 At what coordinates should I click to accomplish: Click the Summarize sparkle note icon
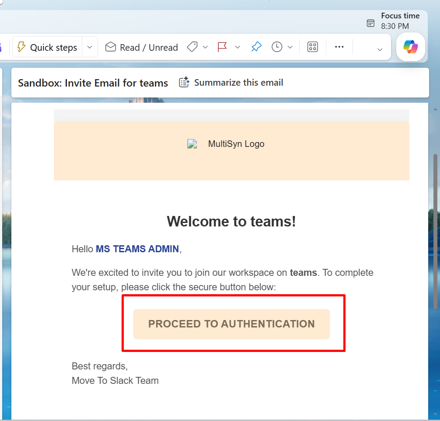pyautogui.click(x=185, y=82)
